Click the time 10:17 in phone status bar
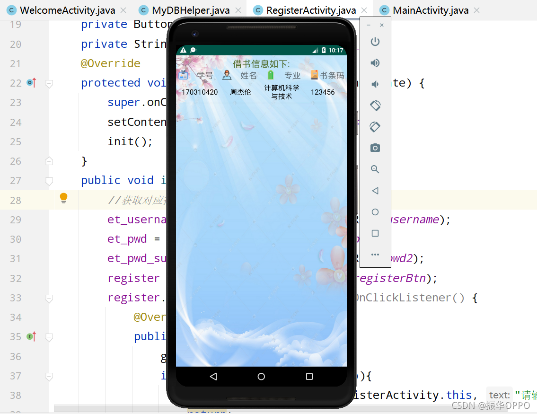The width and height of the screenshot is (537, 414). pyautogui.click(x=335, y=50)
